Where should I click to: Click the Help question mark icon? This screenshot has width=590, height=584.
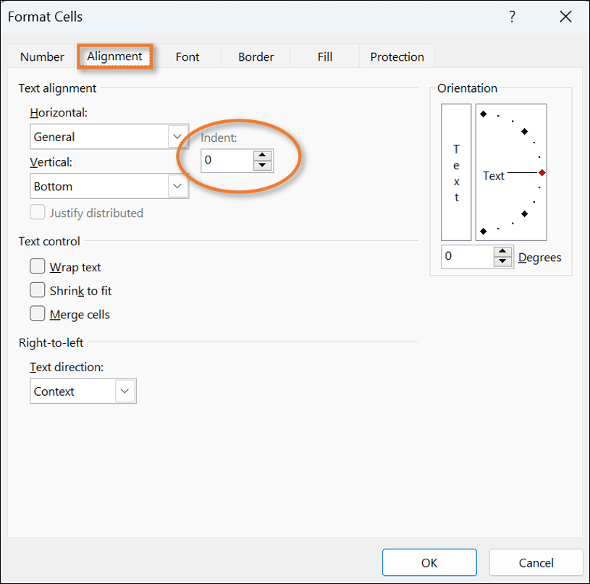click(512, 17)
